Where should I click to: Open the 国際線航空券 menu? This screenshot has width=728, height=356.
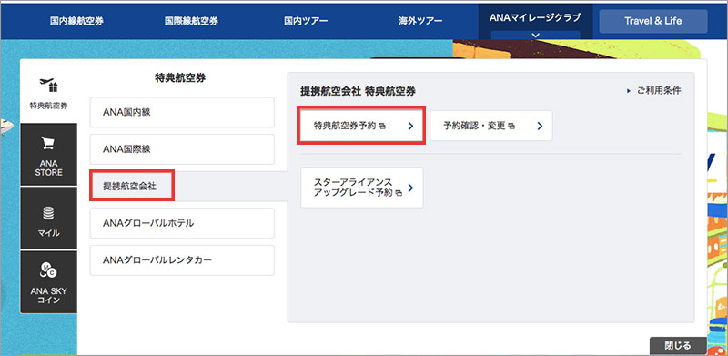[x=191, y=21]
